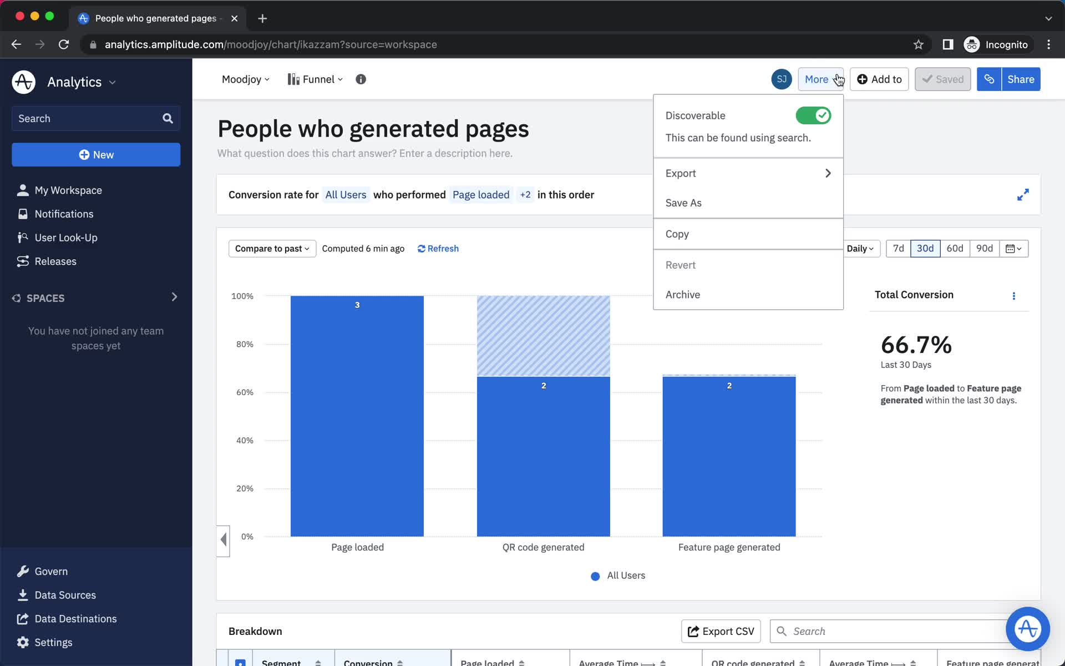
Task: Click the Analytics home icon
Action: [24, 82]
